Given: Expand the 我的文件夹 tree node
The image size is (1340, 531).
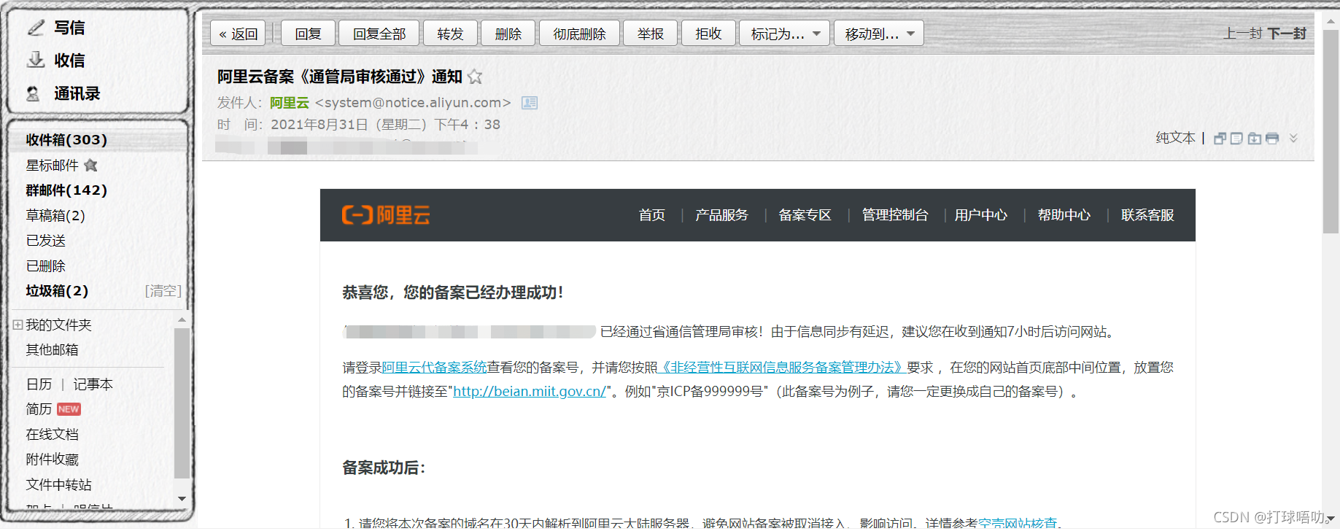Looking at the screenshot, I should [x=18, y=325].
